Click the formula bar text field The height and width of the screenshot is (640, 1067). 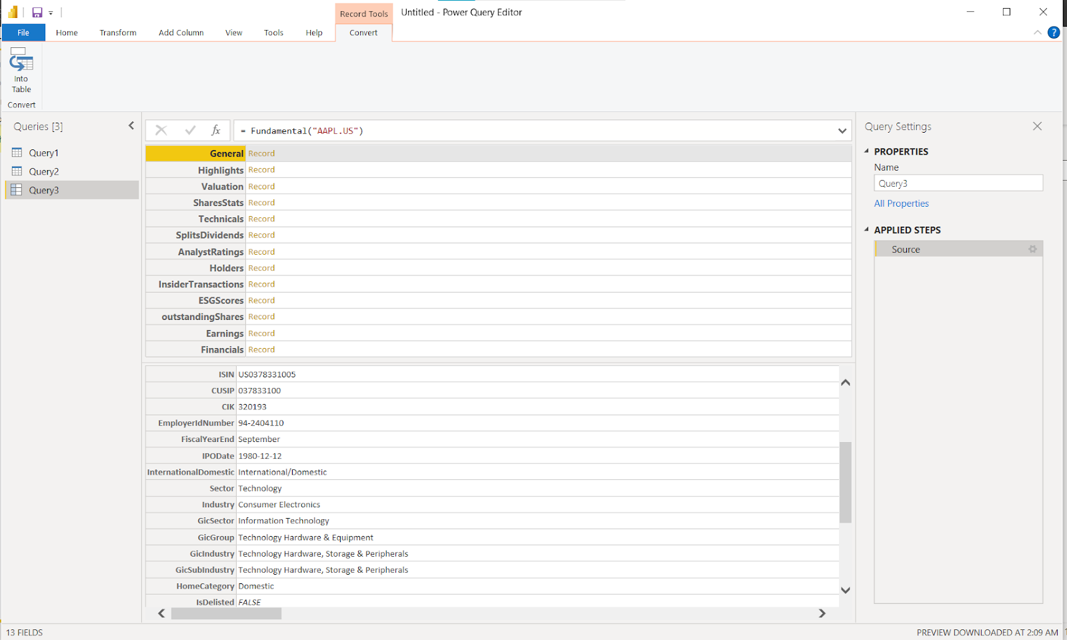tap(533, 131)
